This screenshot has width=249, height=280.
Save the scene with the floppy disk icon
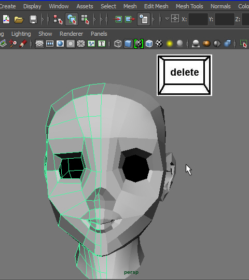pos(33,19)
